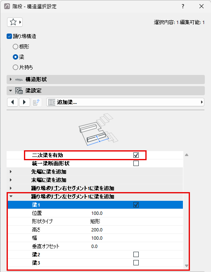This screenshot has width=211, height=272.
Task: Expand 末端に梁を追加 group
Action: 11,180
